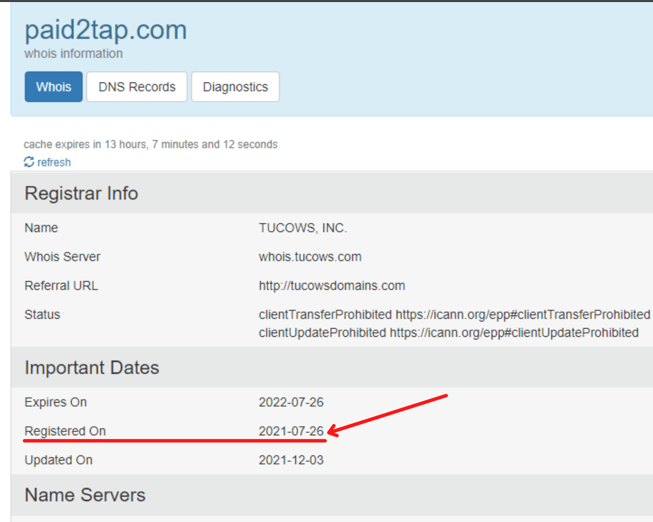Click the 2021-12-03 updated date
653x522 pixels.
pos(291,460)
